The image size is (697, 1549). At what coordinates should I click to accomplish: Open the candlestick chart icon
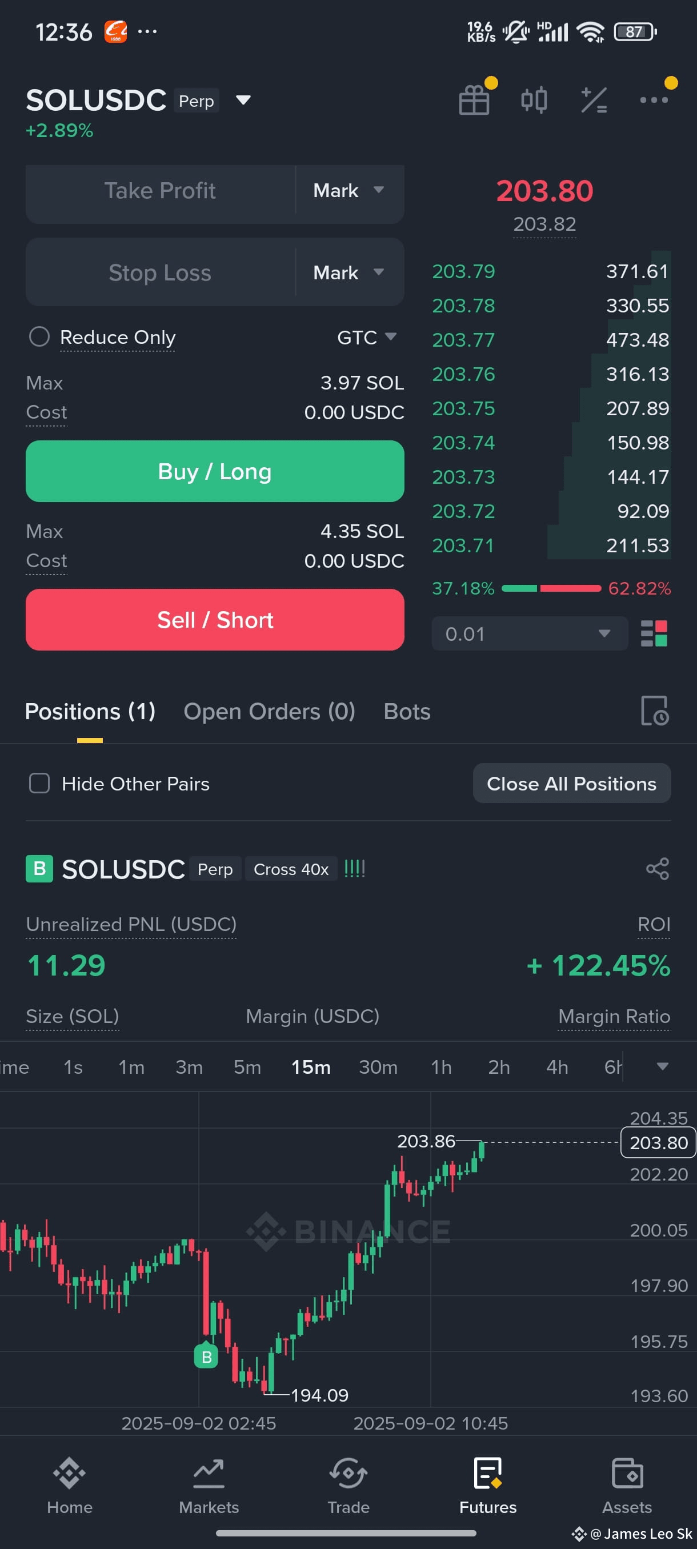pyautogui.click(x=534, y=100)
